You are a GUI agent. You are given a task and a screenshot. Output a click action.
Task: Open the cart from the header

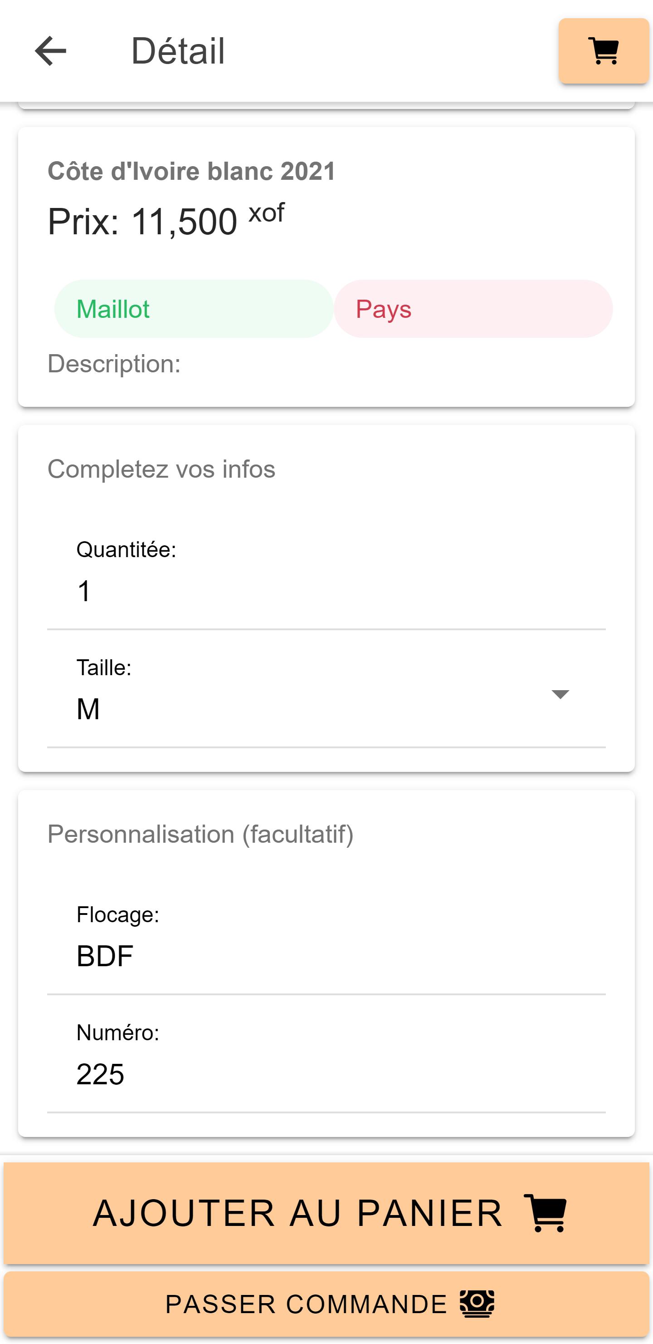click(604, 50)
